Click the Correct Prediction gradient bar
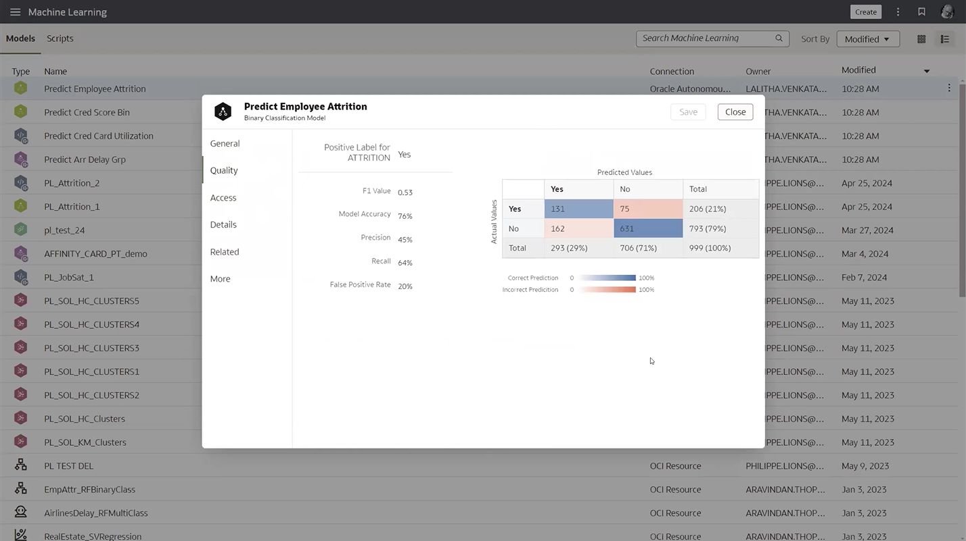The height and width of the screenshot is (541, 966). click(x=607, y=278)
